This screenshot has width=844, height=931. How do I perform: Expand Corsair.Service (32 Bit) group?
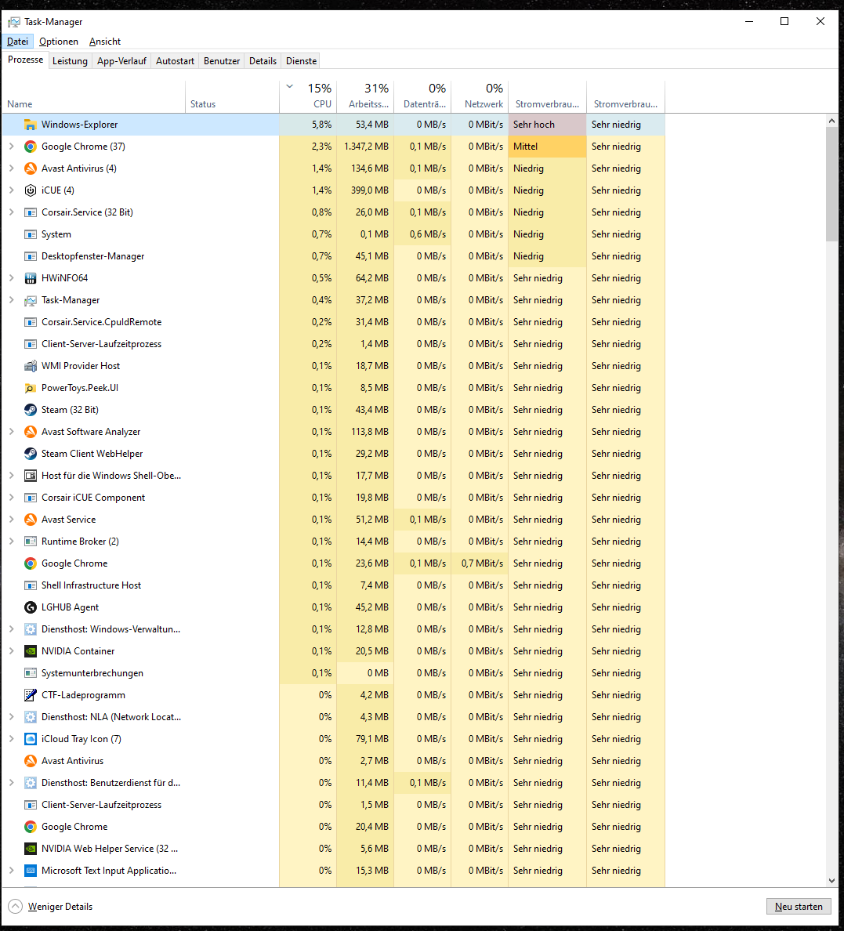pos(11,212)
